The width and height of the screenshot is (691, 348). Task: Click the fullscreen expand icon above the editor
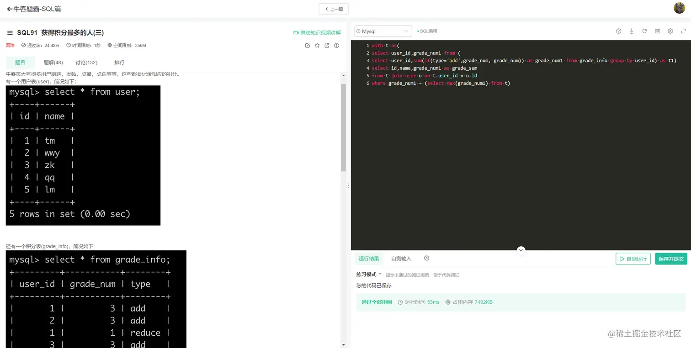pos(683,31)
